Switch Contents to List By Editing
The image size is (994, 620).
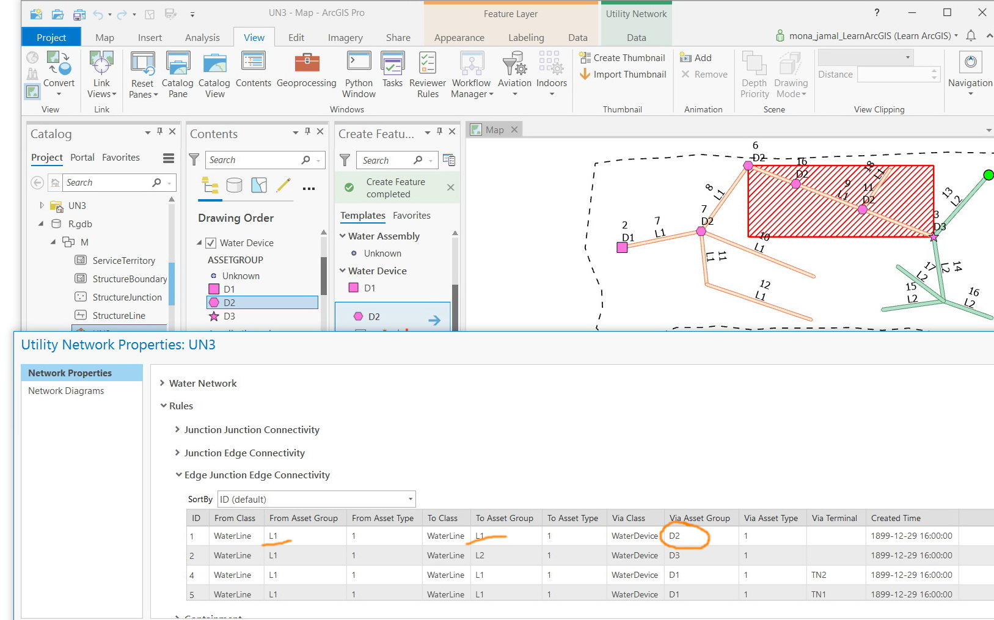(283, 185)
